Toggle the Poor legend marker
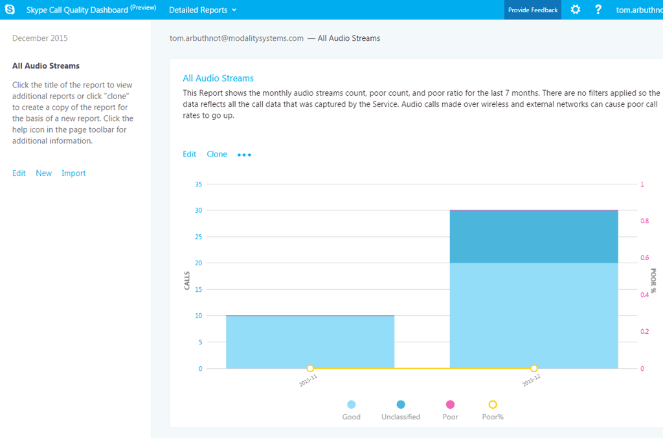This screenshot has height=438, width=663. pyautogui.click(x=450, y=404)
